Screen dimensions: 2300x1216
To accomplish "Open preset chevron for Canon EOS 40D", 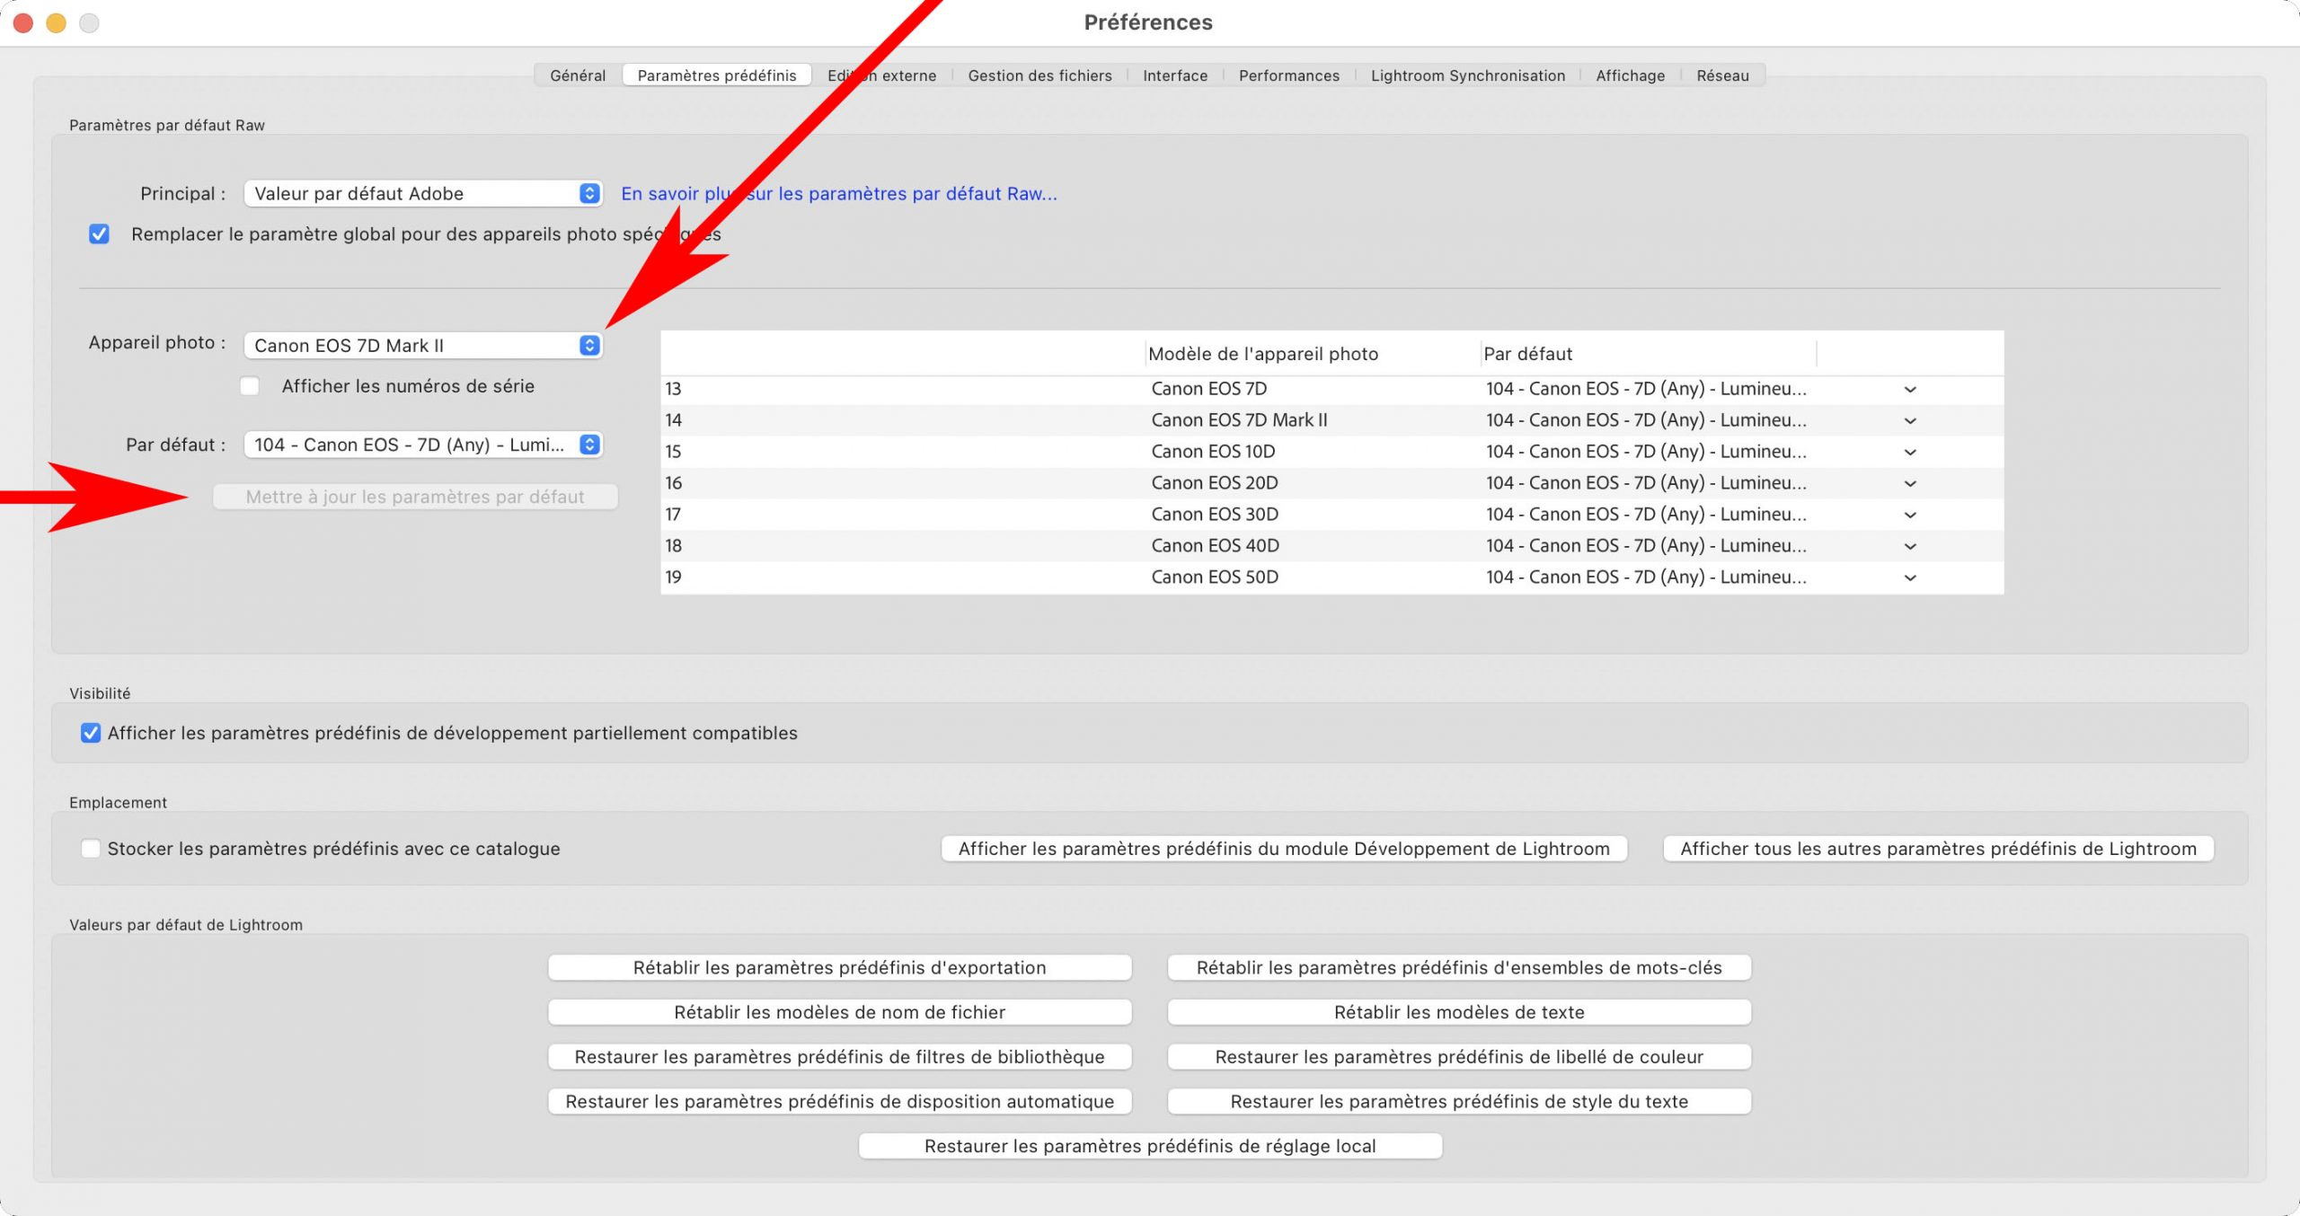I will point(1910,547).
